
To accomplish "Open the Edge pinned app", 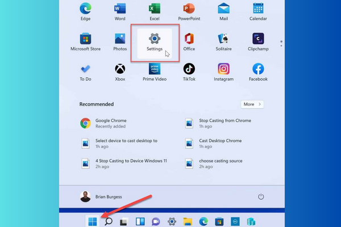I will [x=85, y=11].
